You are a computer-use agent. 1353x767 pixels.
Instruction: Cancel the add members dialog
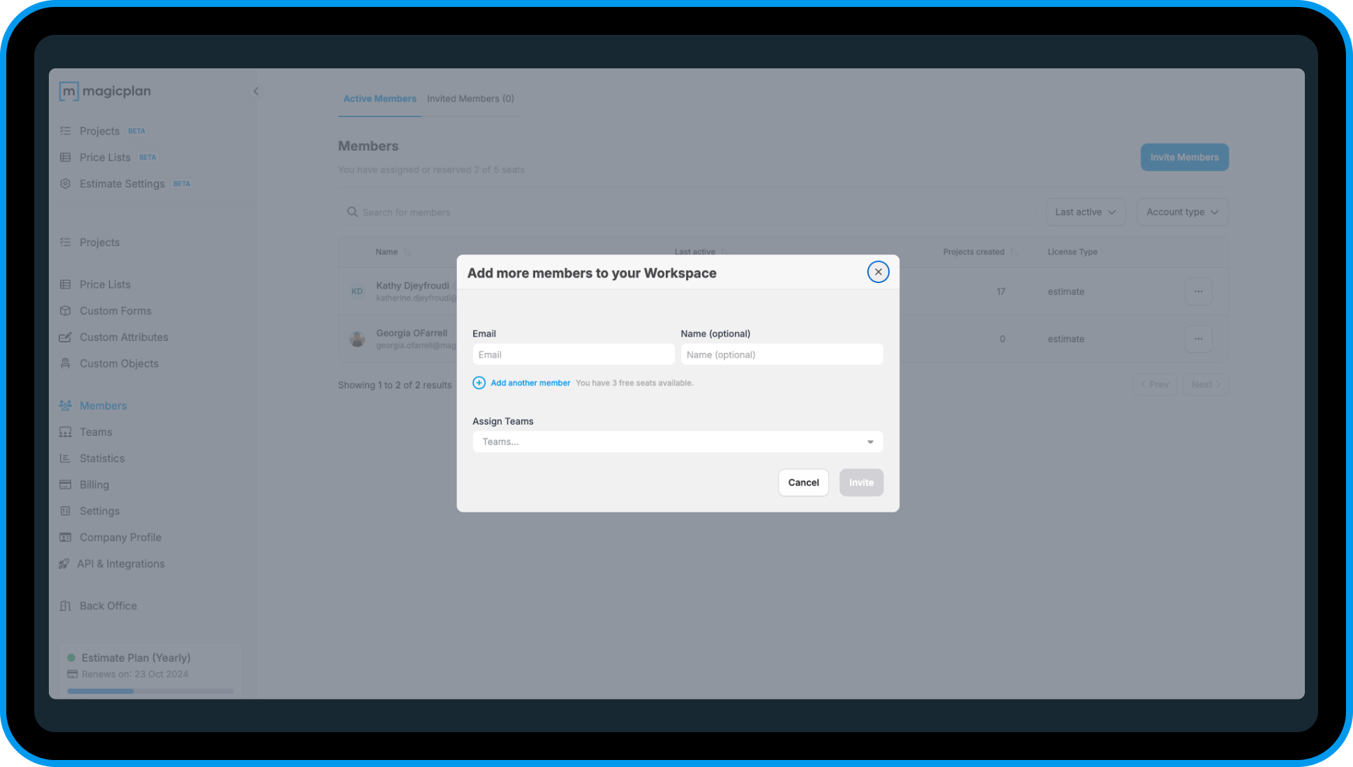click(x=803, y=482)
